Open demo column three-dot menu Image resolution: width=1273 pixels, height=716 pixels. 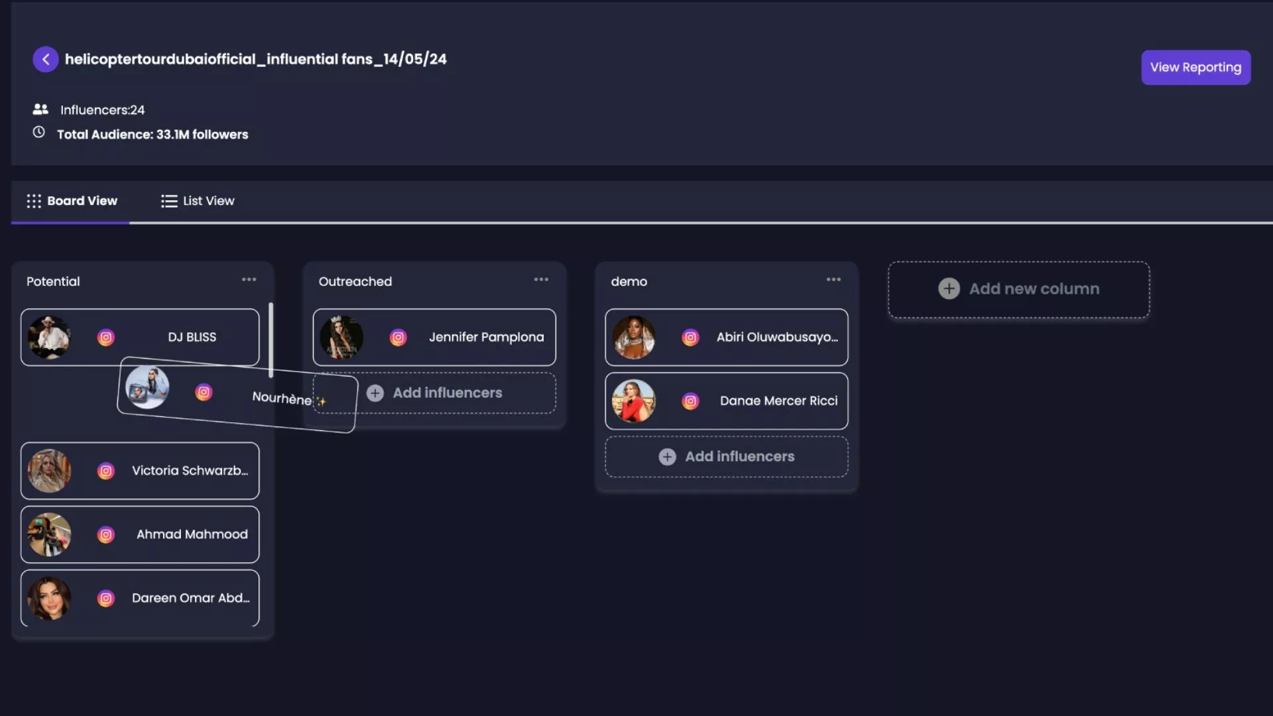833,280
